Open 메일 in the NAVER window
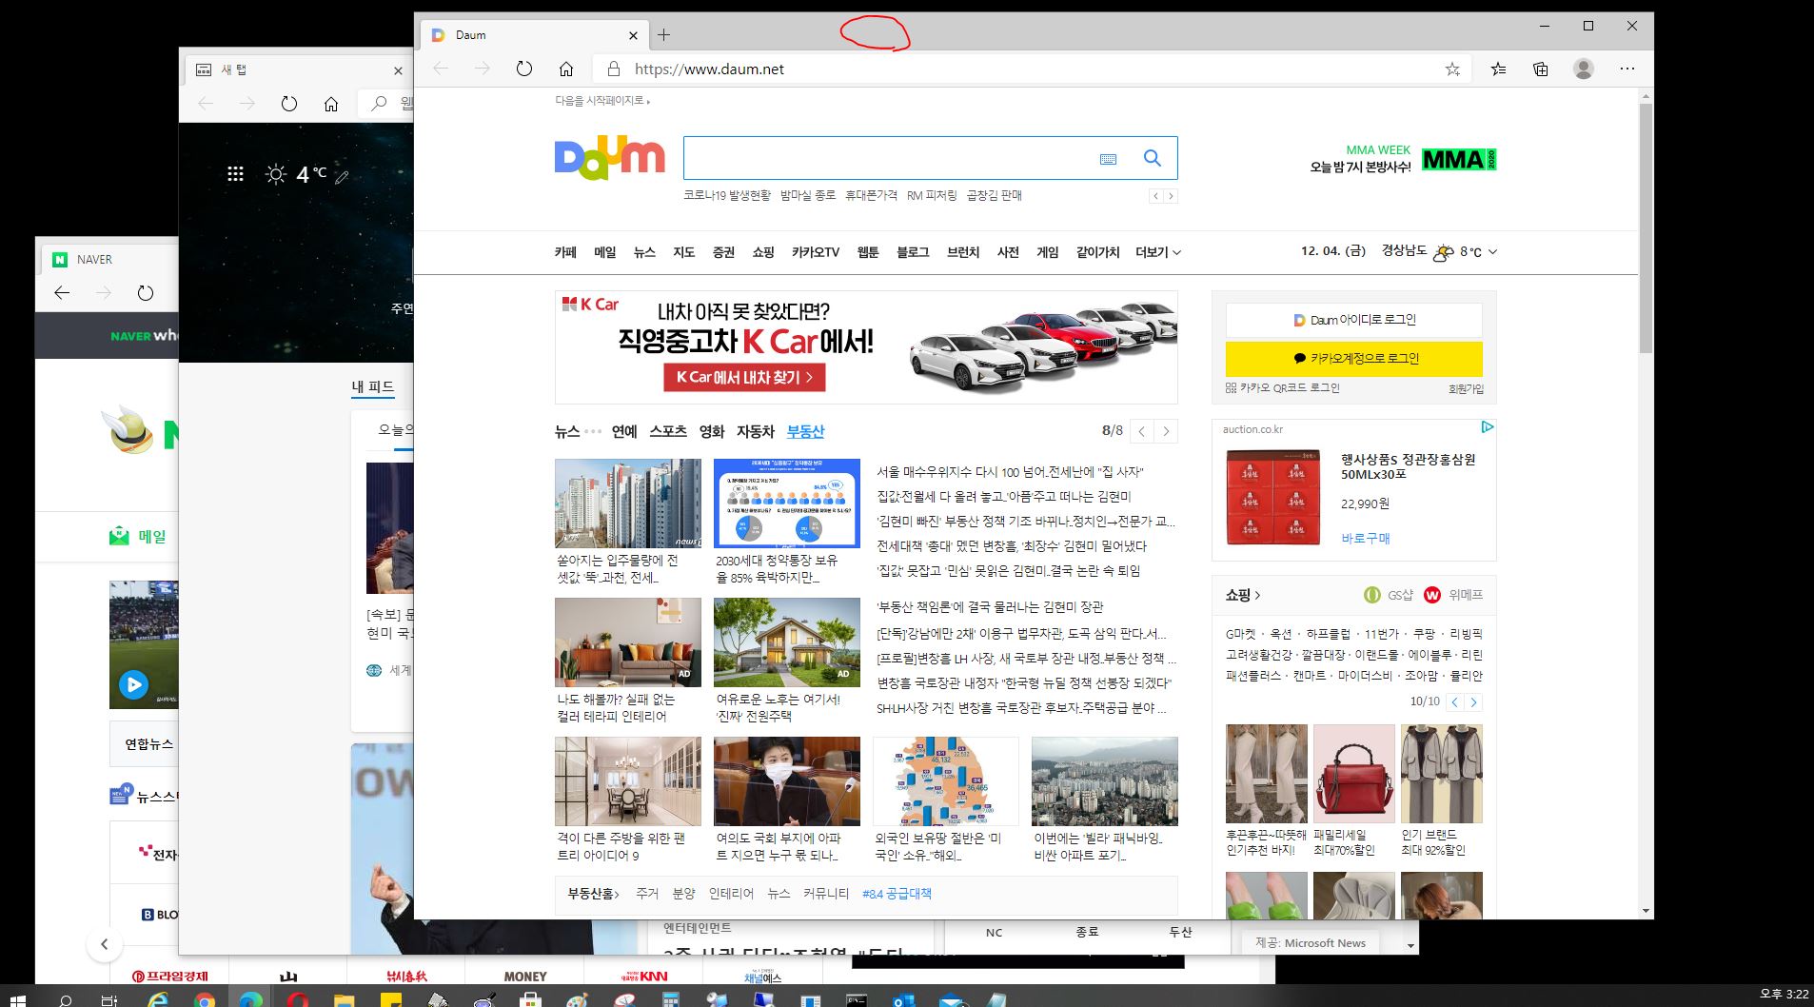The width and height of the screenshot is (1814, 1007). pyautogui.click(x=138, y=536)
